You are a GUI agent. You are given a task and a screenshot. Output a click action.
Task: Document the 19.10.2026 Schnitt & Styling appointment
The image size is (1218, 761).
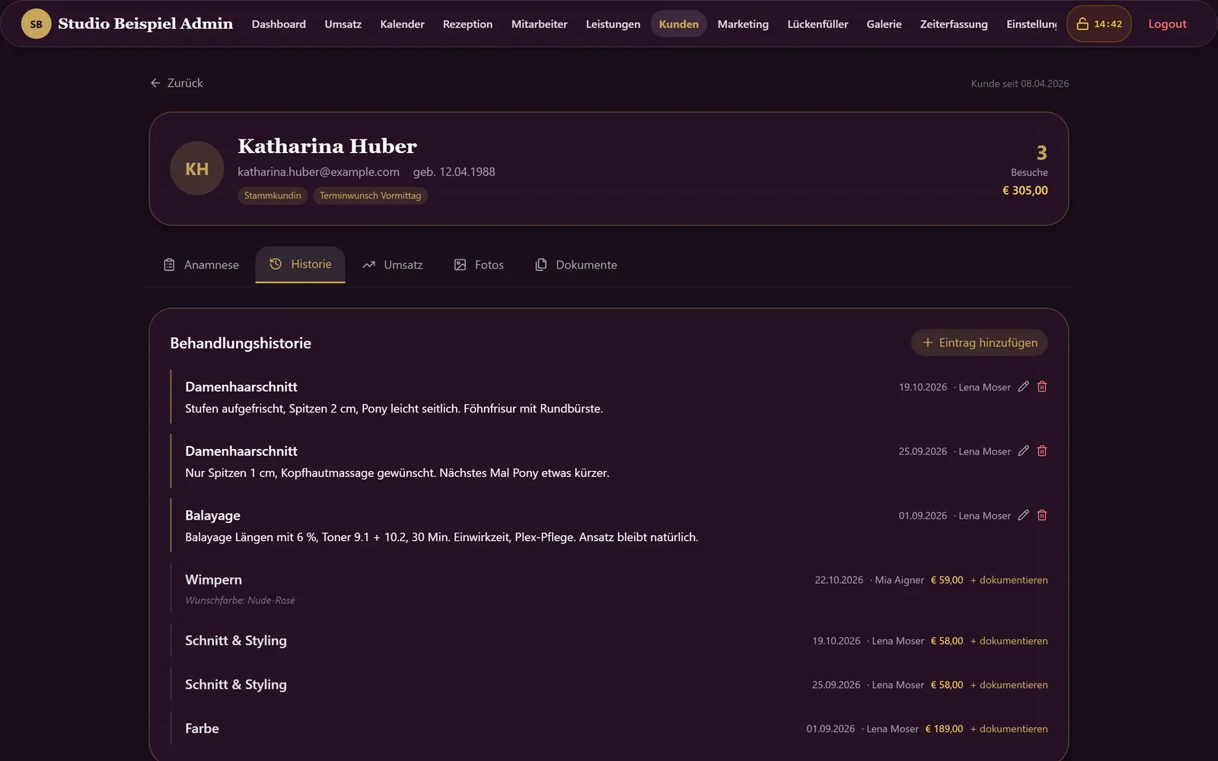(1009, 641)
